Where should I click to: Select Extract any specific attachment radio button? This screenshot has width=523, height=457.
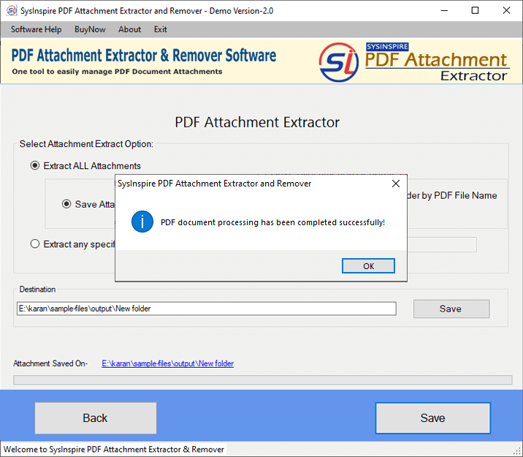pos(34,244)
